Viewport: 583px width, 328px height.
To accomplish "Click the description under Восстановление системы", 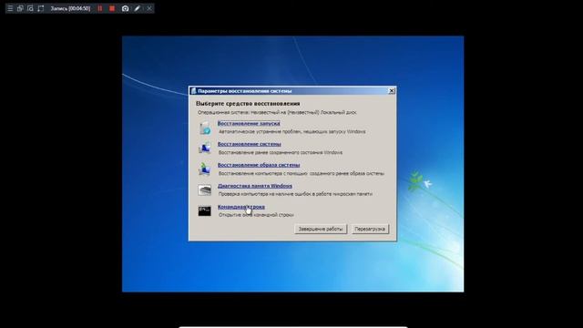I will [280, 152].
